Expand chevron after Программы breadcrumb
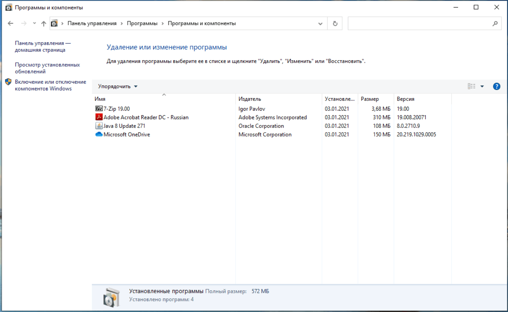 pos(163,23)
